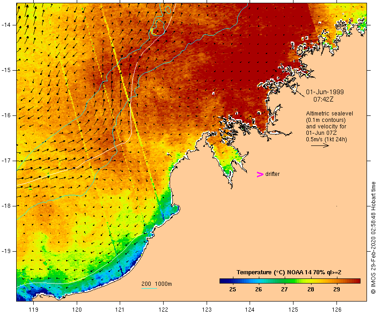
Task: Click the '01-Jun 07Z' text line
Action: click(x=321, y=133)
